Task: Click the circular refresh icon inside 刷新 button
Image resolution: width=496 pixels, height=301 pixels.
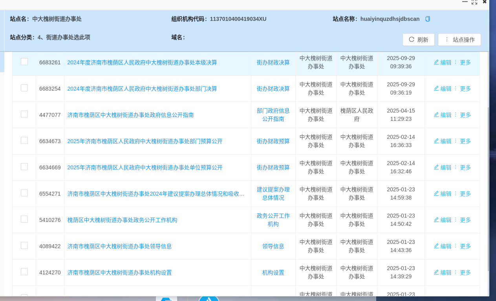Action: pos(411,40)
